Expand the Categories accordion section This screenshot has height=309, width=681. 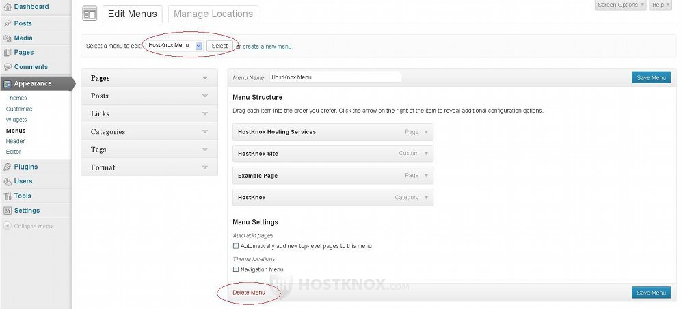pos(150,131)
